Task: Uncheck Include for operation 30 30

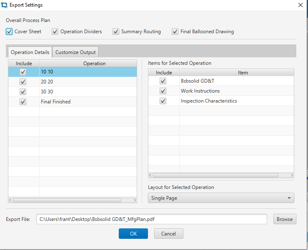Action: click(23, 92)
